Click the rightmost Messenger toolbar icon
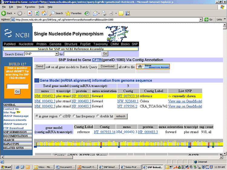 pos(128,13)
